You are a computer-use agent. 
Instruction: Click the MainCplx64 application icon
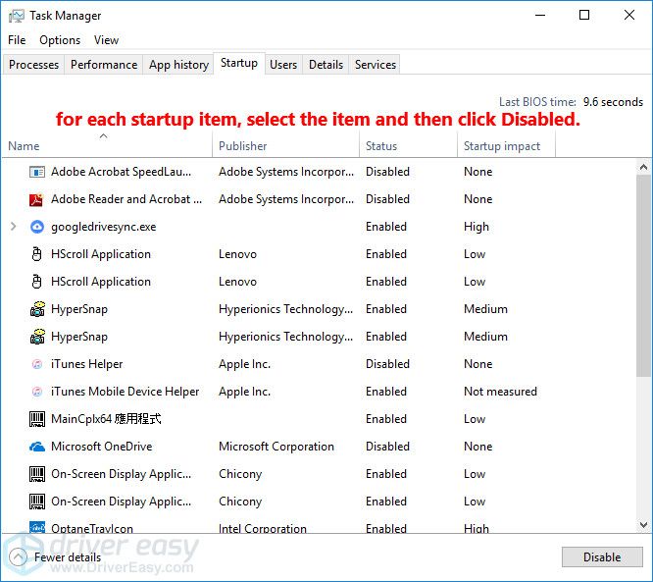37,419
